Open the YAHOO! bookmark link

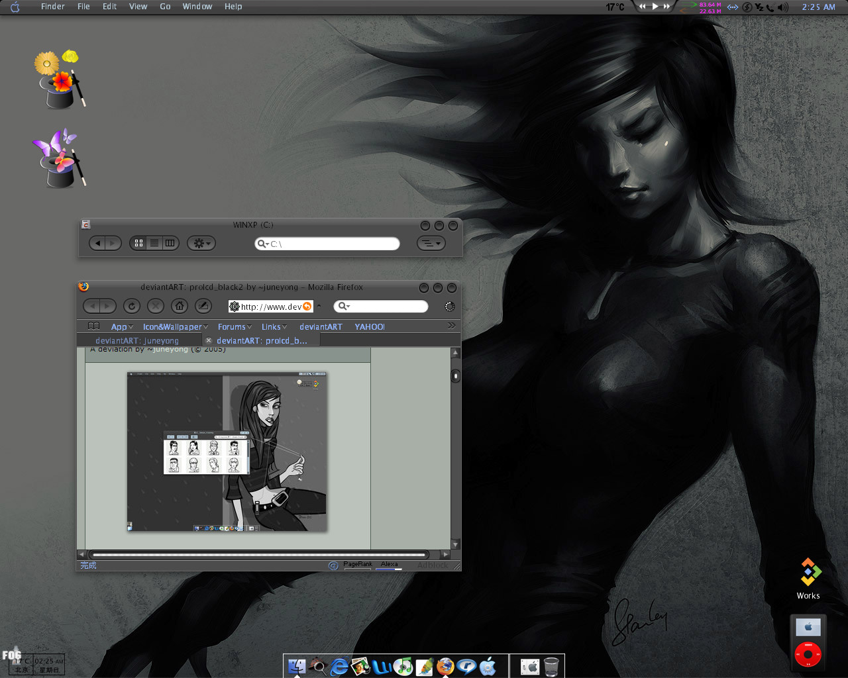[370, 326]
